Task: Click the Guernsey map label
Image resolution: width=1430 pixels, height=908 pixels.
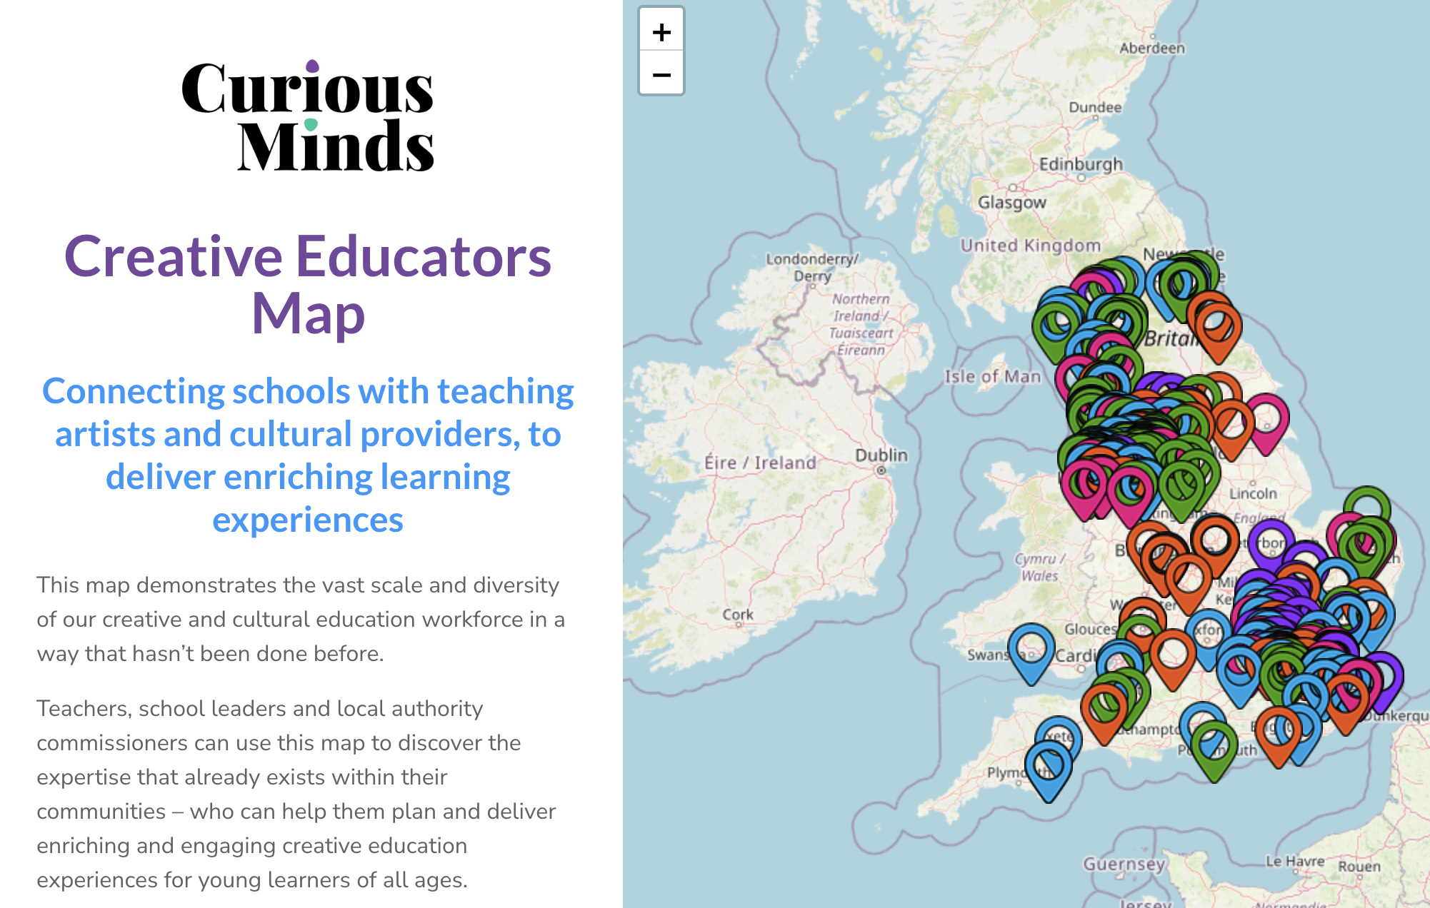Action: pos(1124,864)
